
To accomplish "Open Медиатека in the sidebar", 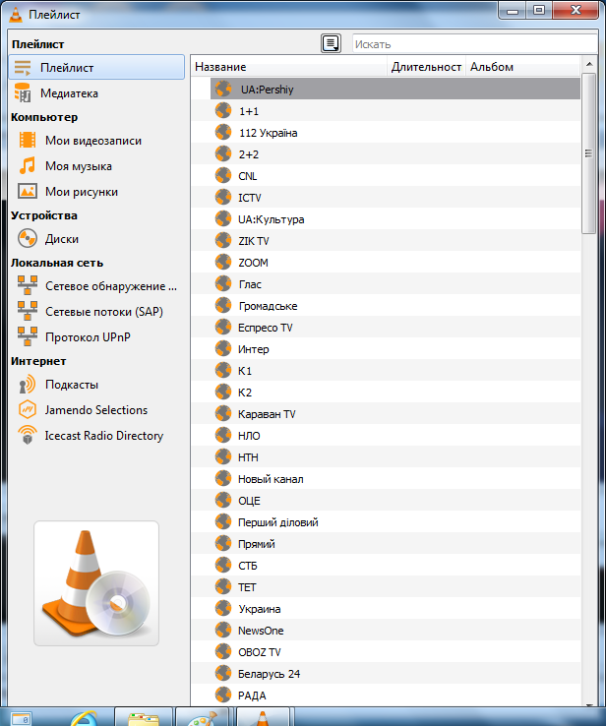I will click(x=96, y=93).
